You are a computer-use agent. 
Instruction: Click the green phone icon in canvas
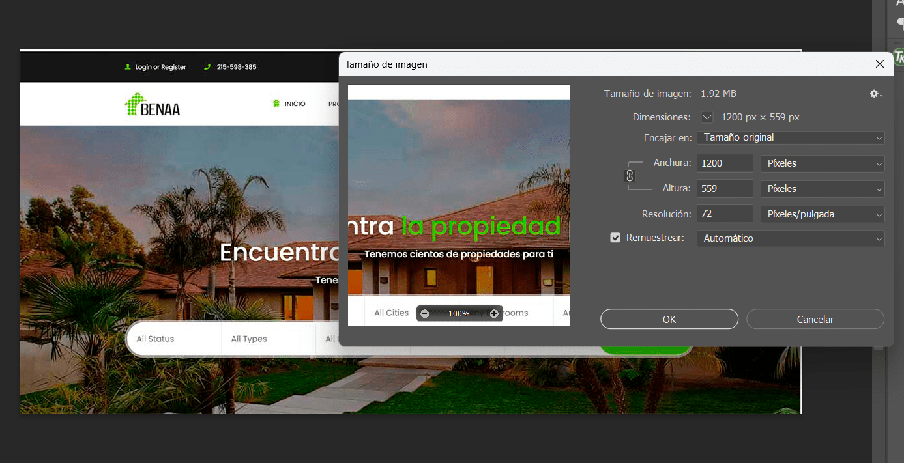pyautogui.click(x=207, y=67)
